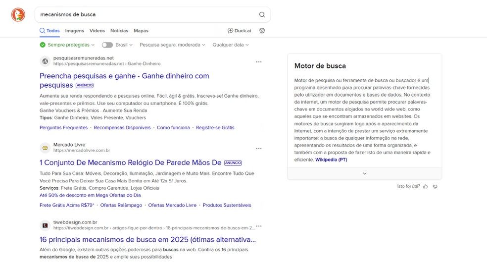Expand the Motor de busca info box

365,173
